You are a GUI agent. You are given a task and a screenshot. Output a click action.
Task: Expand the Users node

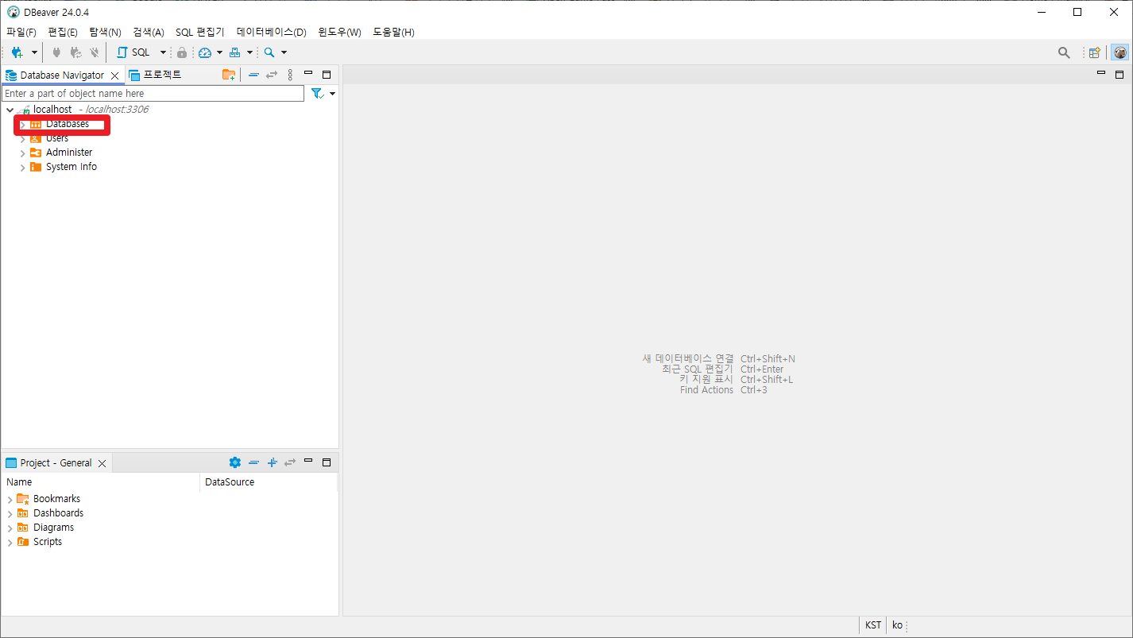point(22,138)
